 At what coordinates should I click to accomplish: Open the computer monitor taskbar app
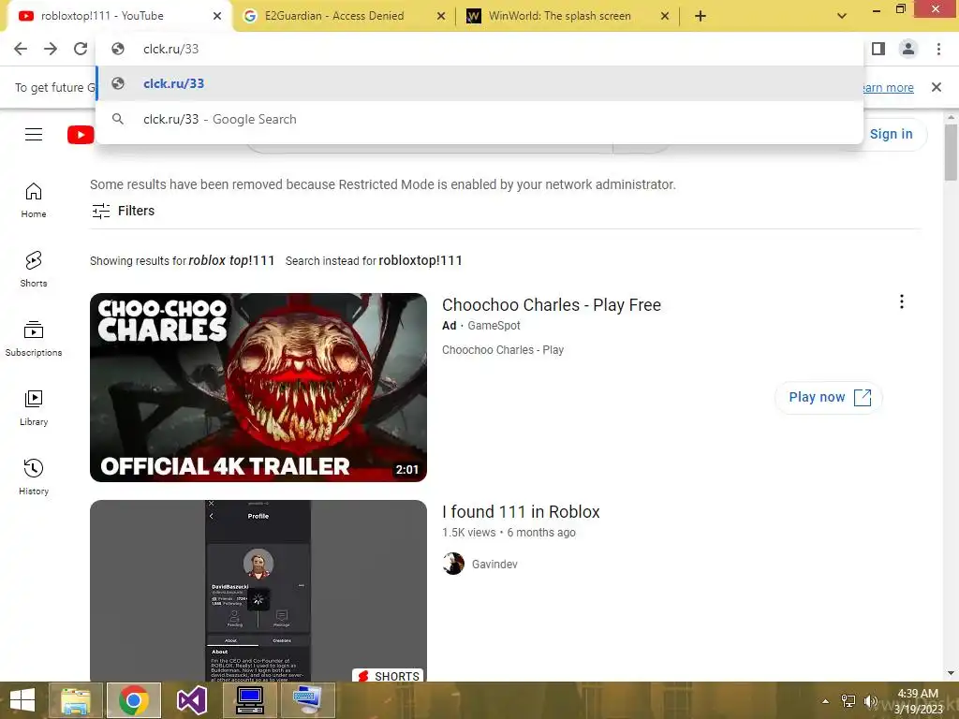[249, 700]
